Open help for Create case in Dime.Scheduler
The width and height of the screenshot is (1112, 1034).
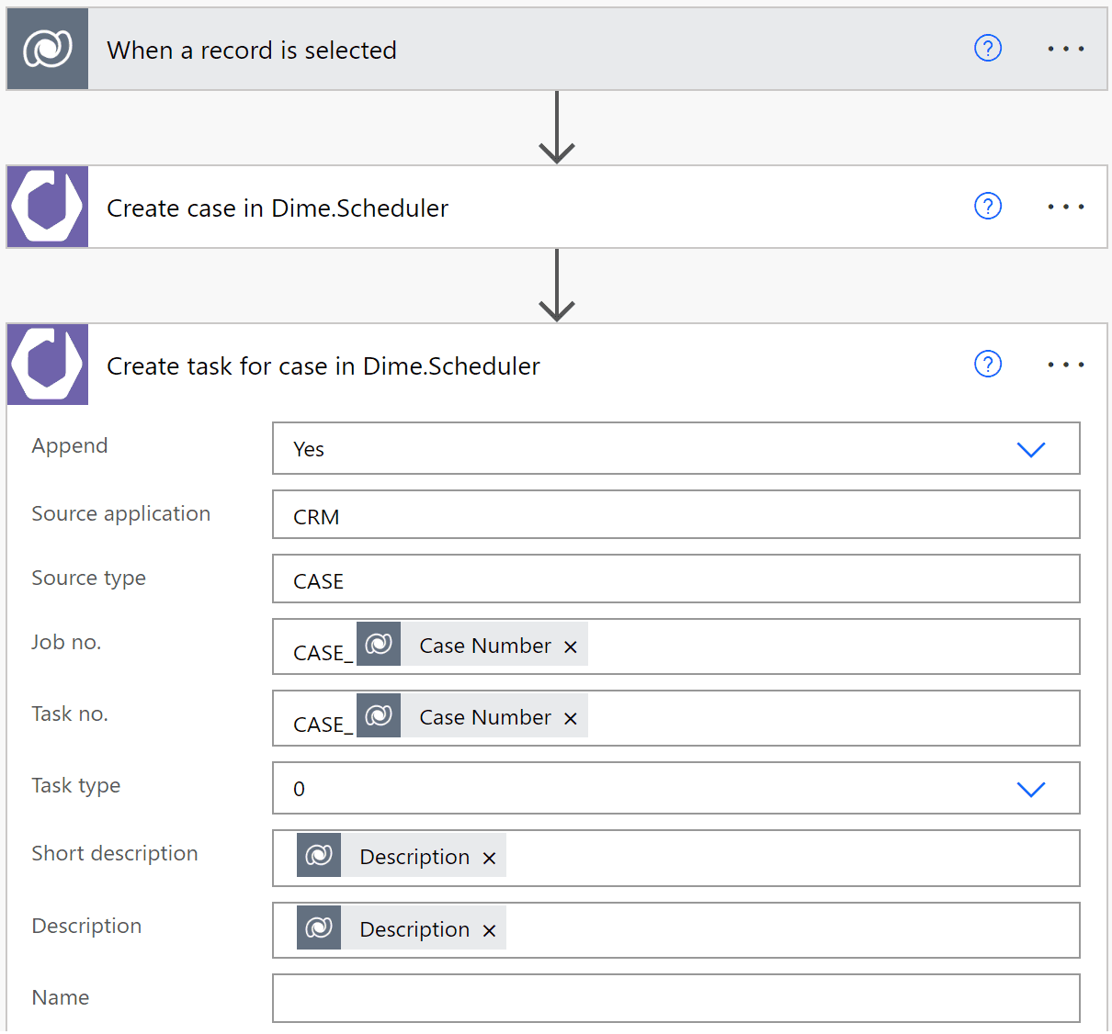click(987, 206)
